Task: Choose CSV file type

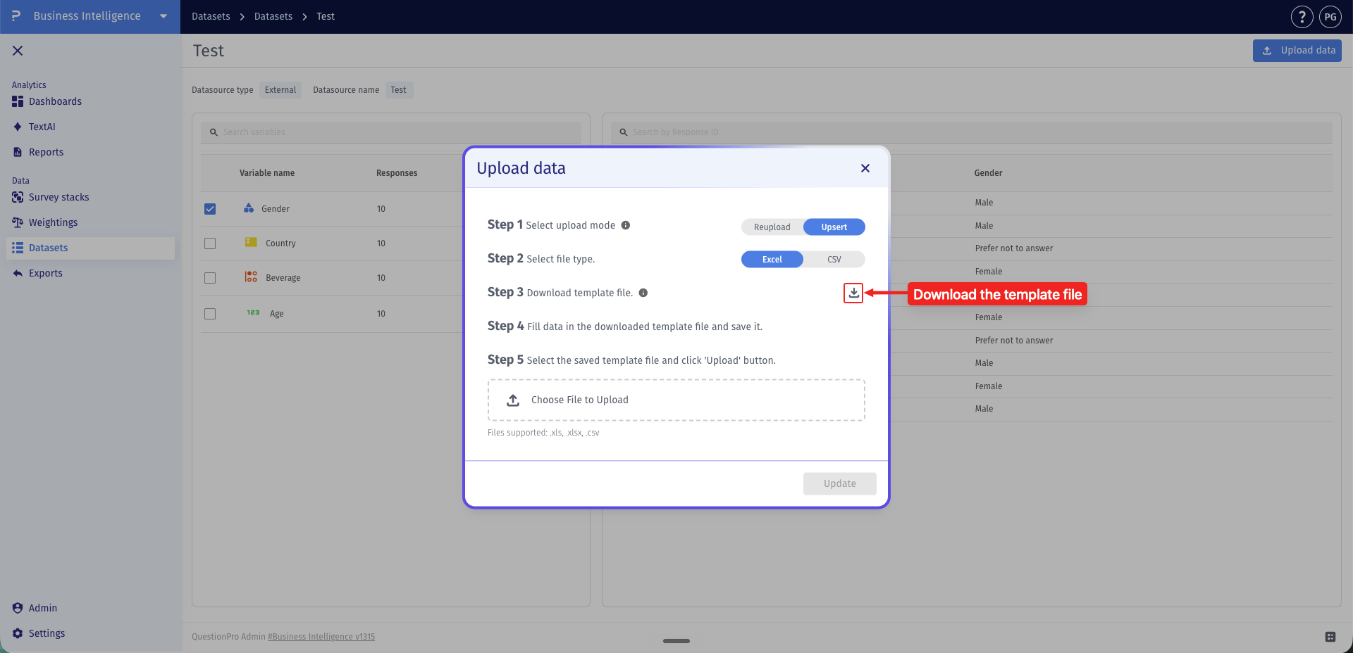Action: coord(834,259)
